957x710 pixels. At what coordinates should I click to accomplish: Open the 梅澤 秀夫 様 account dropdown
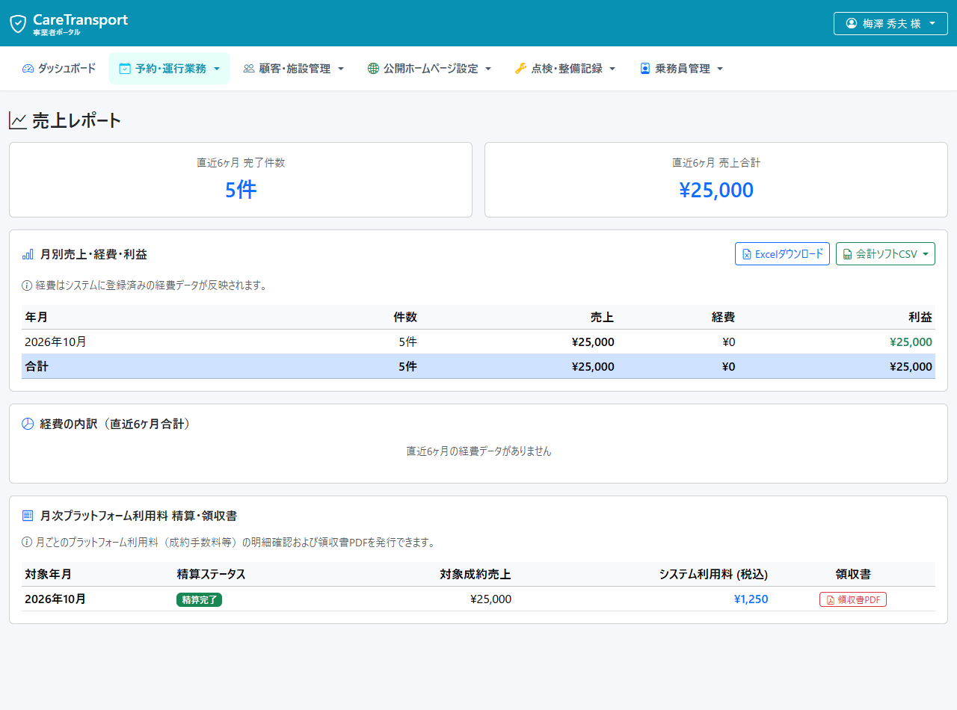[890, 23]
